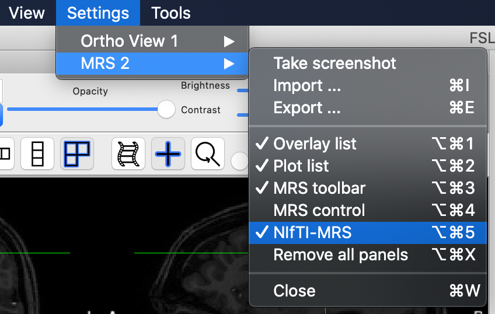Click Remove all panels

340,254
